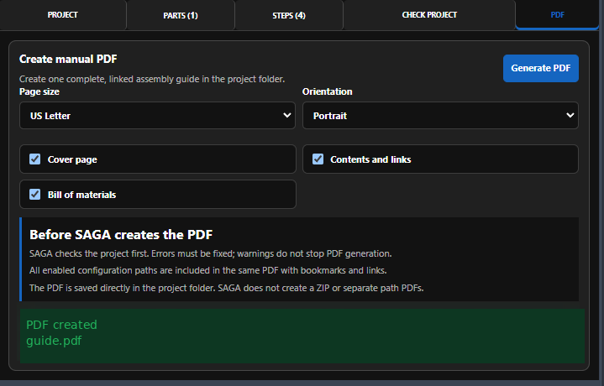Click the line about ZIP or separate path PDFs
Screen dimensions: 604x386
tap(227, 288)
